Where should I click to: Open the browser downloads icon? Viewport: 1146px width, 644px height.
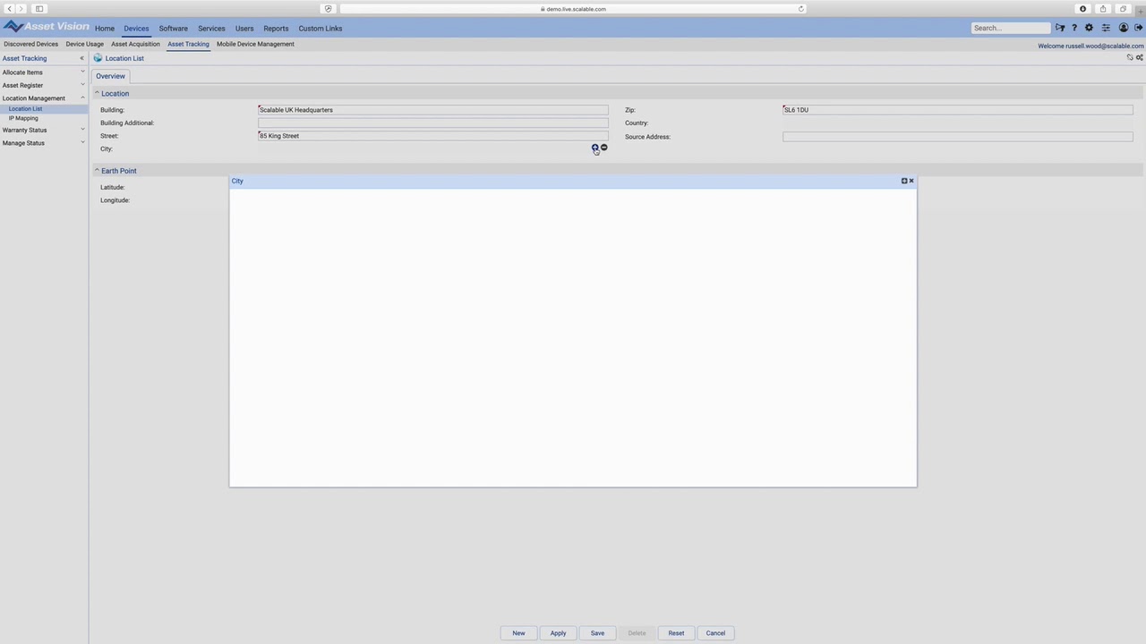(1082, 9)
